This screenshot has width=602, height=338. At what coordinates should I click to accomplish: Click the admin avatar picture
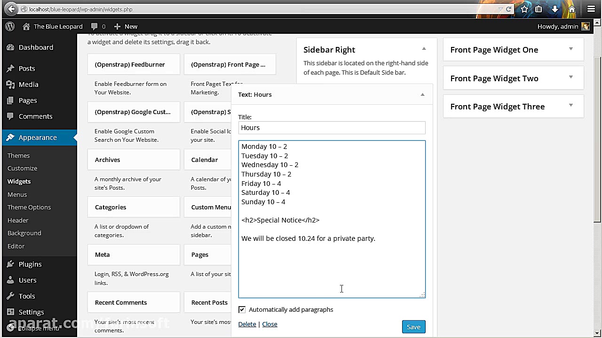coord(586,26)
